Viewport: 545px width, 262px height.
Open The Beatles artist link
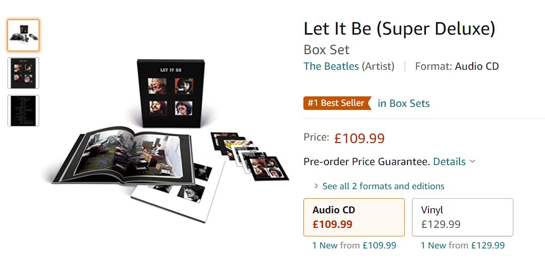pyautogui.click(x=331, y=66)
